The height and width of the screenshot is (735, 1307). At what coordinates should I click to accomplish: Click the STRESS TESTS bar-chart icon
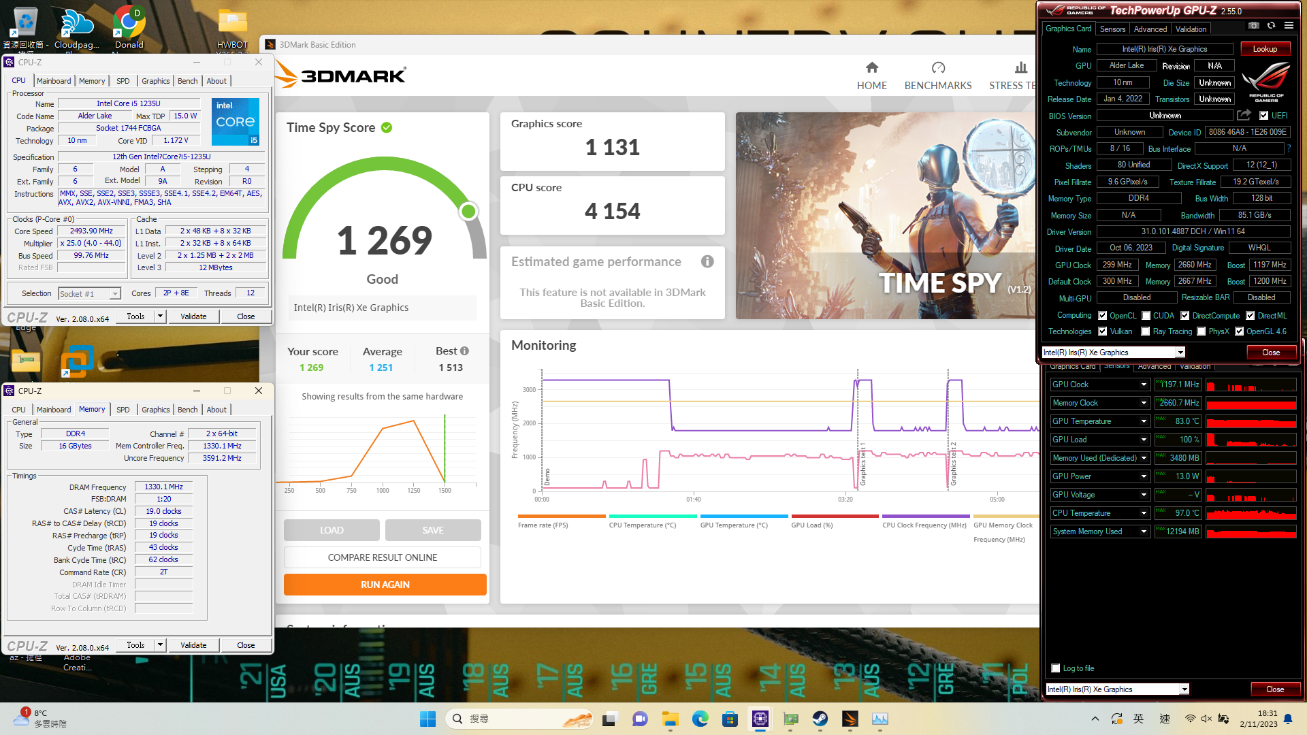1020,67
